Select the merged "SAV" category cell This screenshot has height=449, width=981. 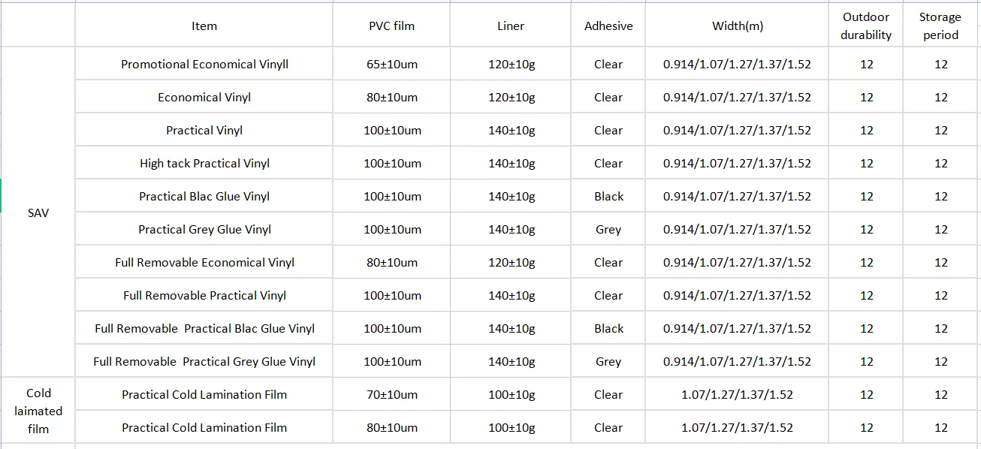click(38, 213)
